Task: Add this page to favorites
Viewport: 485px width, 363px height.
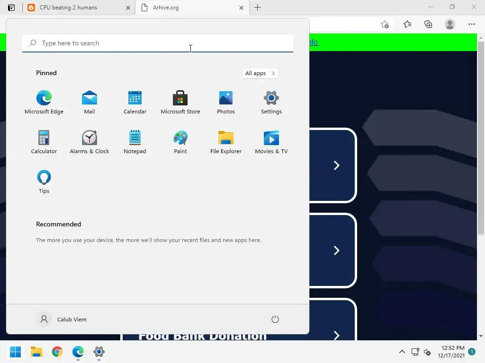Action: tap(385, 24)
